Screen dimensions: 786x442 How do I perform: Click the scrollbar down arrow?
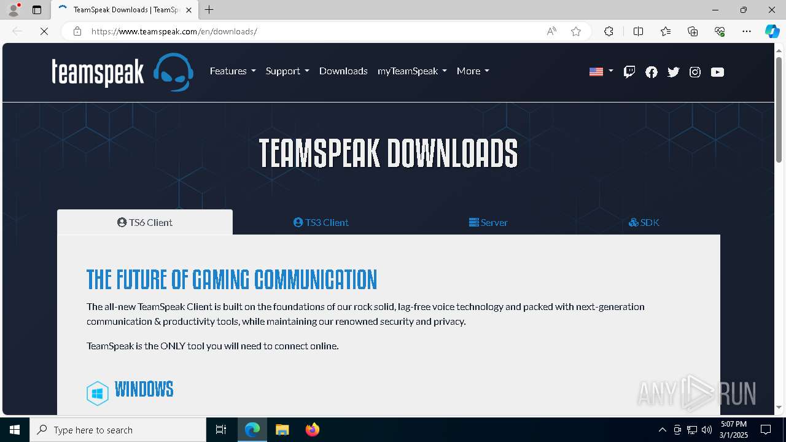[779, 407]
